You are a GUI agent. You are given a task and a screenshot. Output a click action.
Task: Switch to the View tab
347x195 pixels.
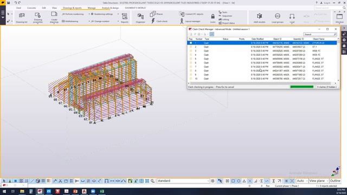54,8
